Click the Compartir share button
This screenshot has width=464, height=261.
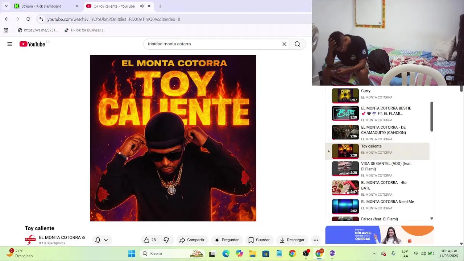pos(192,240)
